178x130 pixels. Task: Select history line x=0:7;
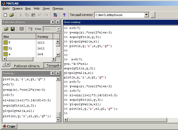[x=8, y=84]
